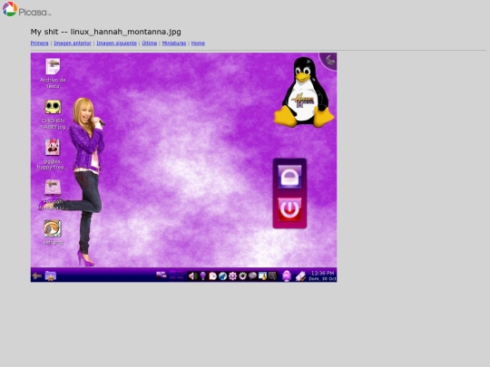
Task: Click the desktop preview widget left of pager
Action: (162, 275)
